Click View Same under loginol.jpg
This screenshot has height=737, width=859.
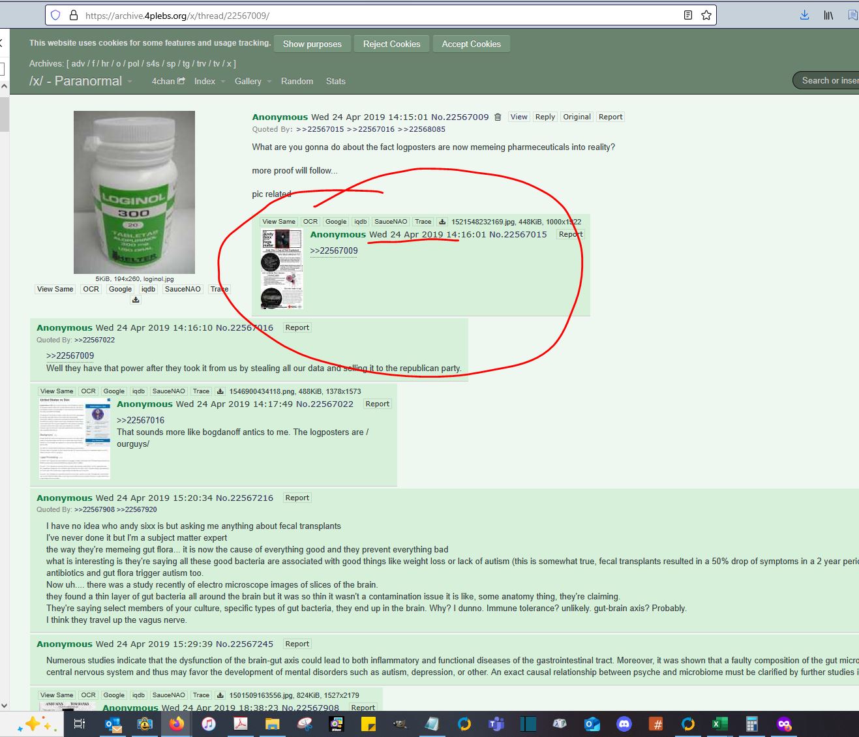click(55, 289)
